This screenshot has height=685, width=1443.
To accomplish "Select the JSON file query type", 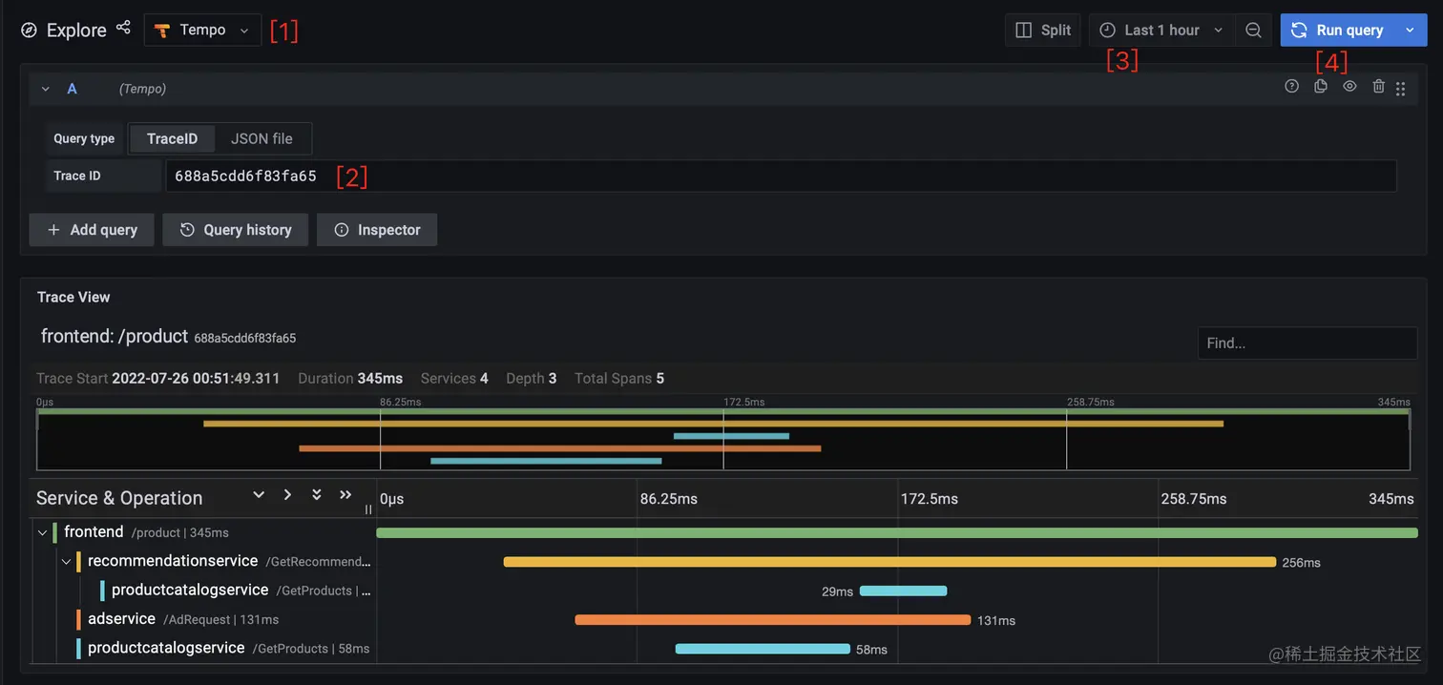I will coord(261,138).
